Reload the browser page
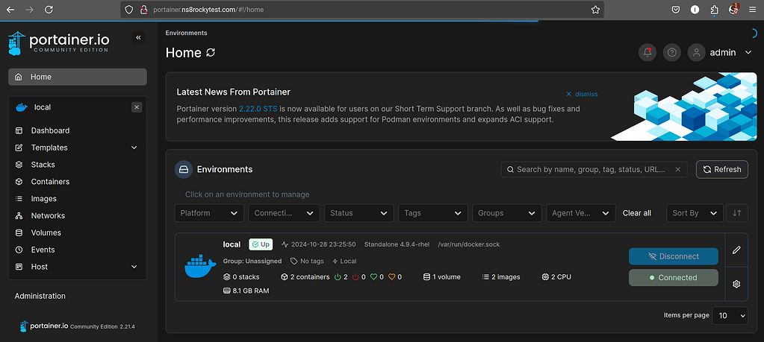The image size is (764, 342). coord(49,10)
